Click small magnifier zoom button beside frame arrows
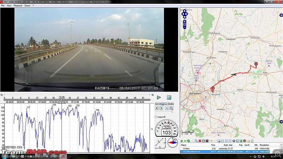The width and height of the screenshot is (283, 159). 167,108
